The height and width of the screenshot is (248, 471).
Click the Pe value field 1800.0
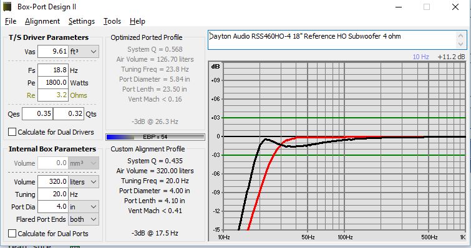(53, 82)
